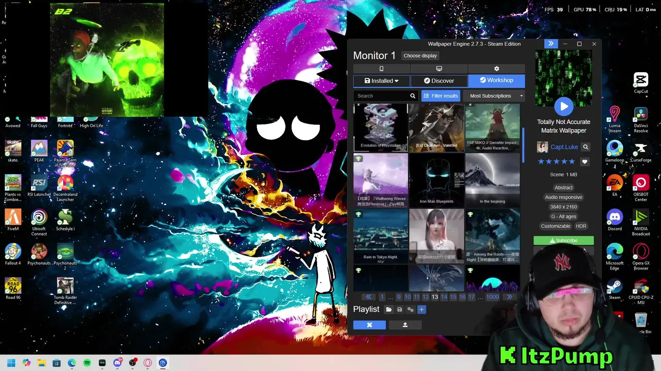Open Most Subscriptions sort dropdown

[494, 96]
